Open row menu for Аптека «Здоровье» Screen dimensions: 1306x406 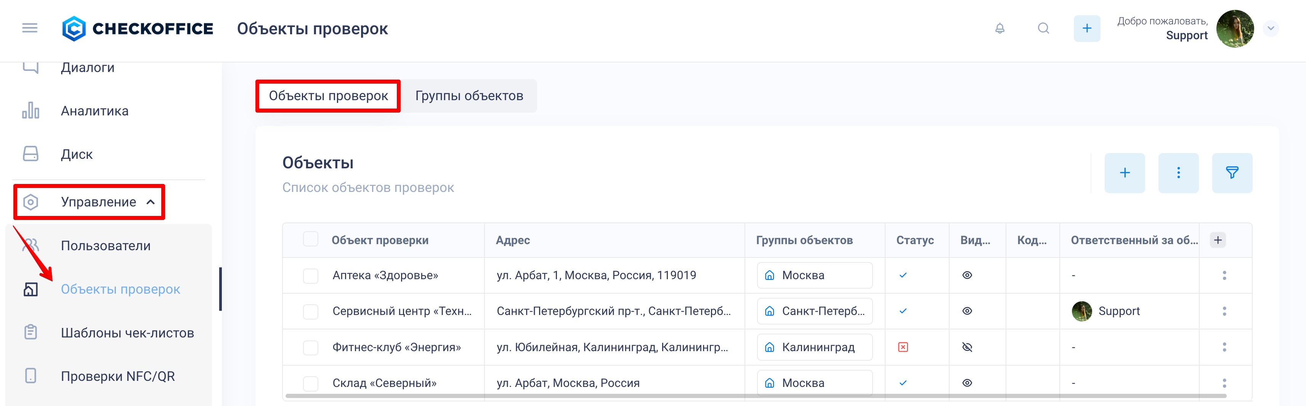click(1224, 275)
